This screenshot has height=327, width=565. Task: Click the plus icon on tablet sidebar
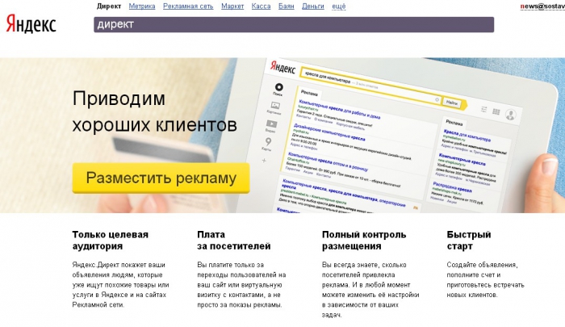coord(264,161)
